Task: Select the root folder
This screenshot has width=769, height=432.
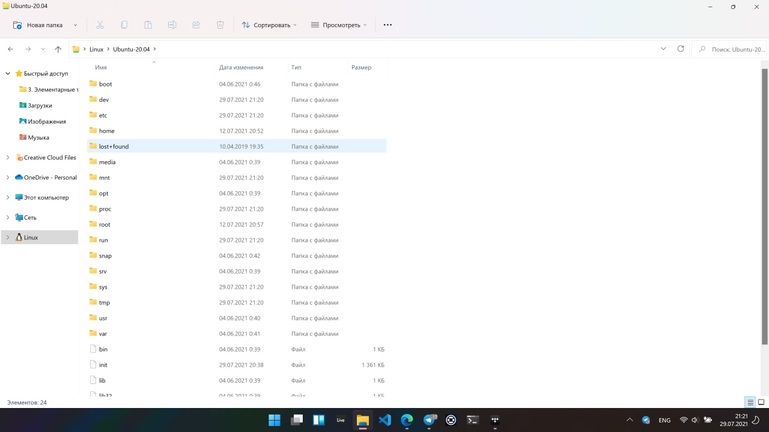Action: point(237,224)
